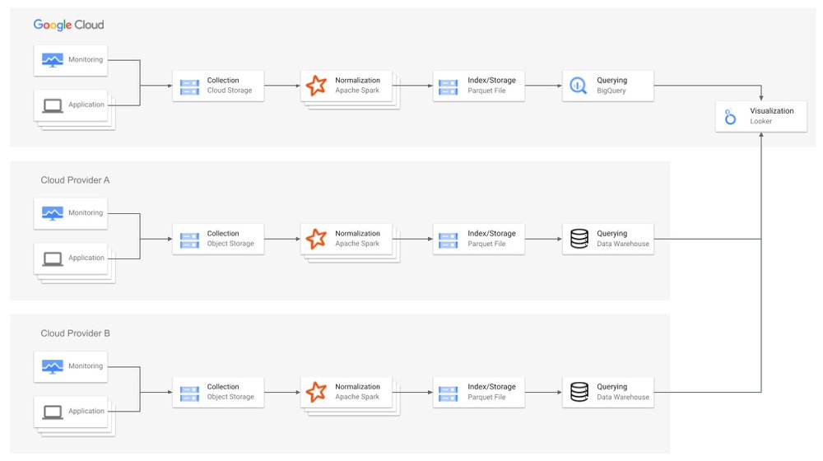
Task: Click Application box in Google Cloud section
Action: pos(86,105)
